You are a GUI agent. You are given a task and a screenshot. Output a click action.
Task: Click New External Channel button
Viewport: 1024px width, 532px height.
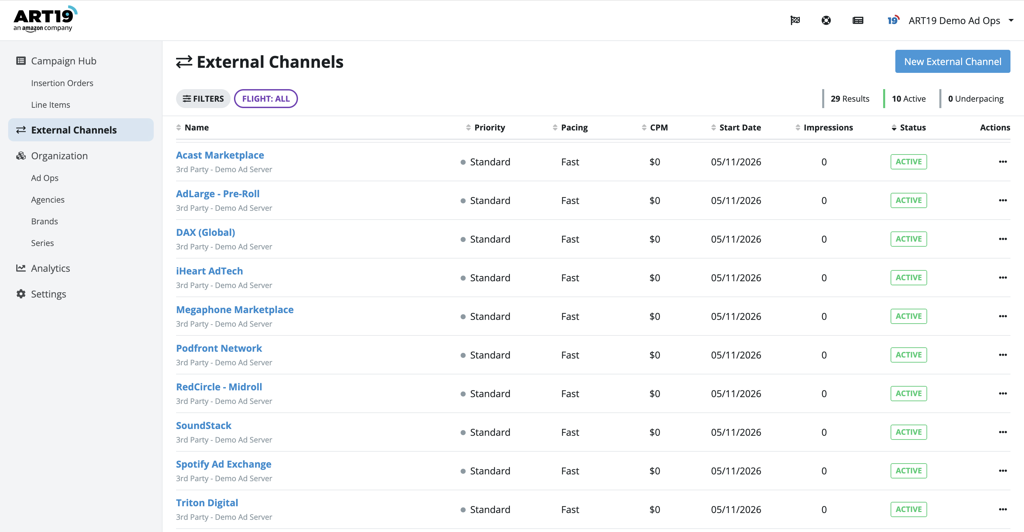pos(953,61)
